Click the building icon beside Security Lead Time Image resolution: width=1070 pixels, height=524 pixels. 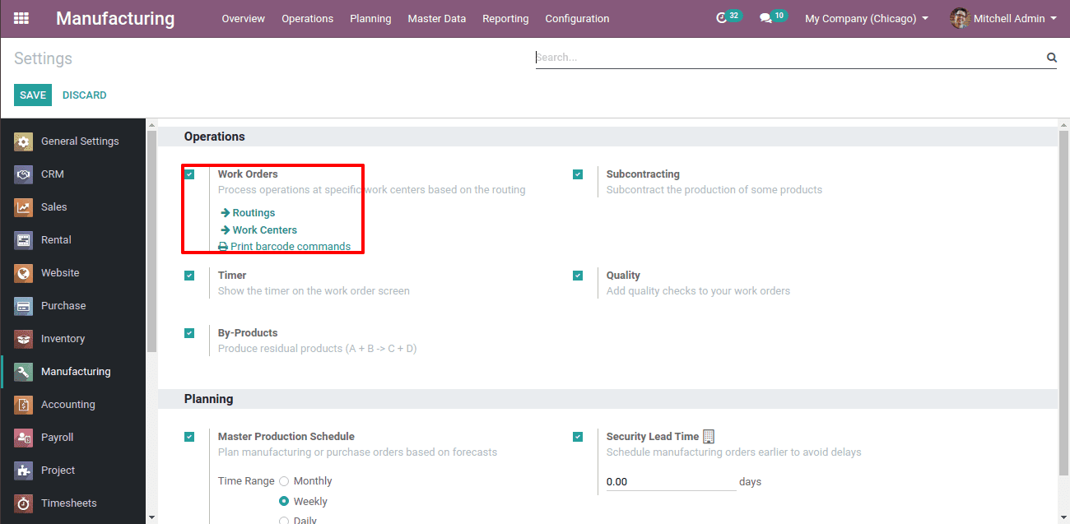709,437
